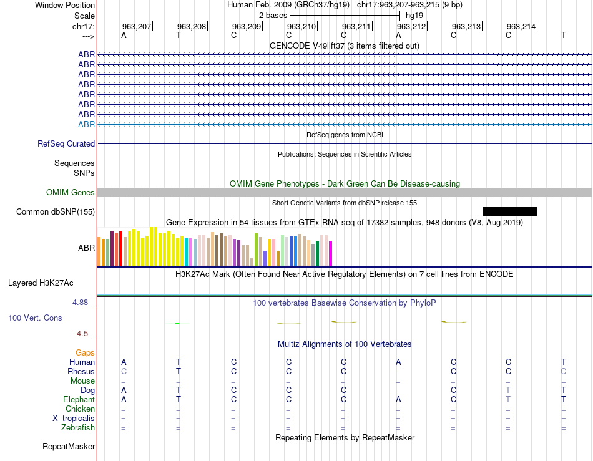The image size is (593, 461).
Task: Open Repeating Elements by RepeatMasker title
Action: pos(345,437)
